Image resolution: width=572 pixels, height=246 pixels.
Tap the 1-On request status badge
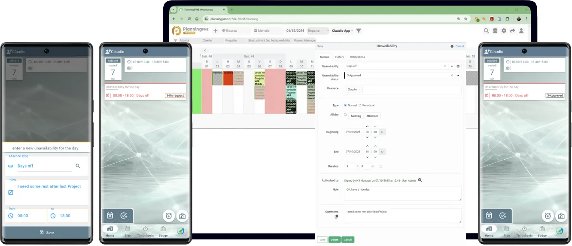point(175,95)
